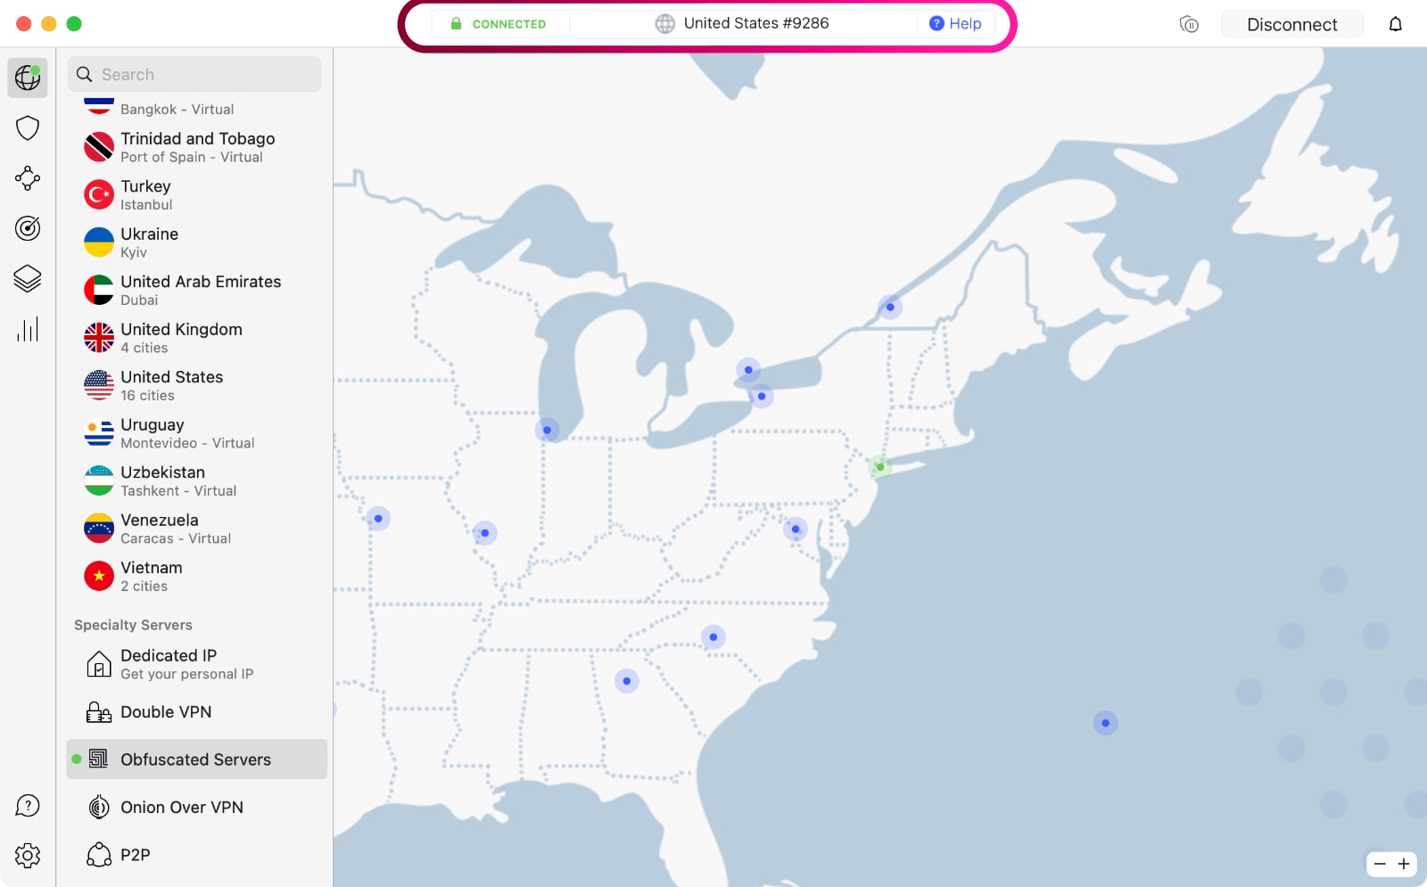Open the statistics bars icon in sidebar

(x=28, y=329)
